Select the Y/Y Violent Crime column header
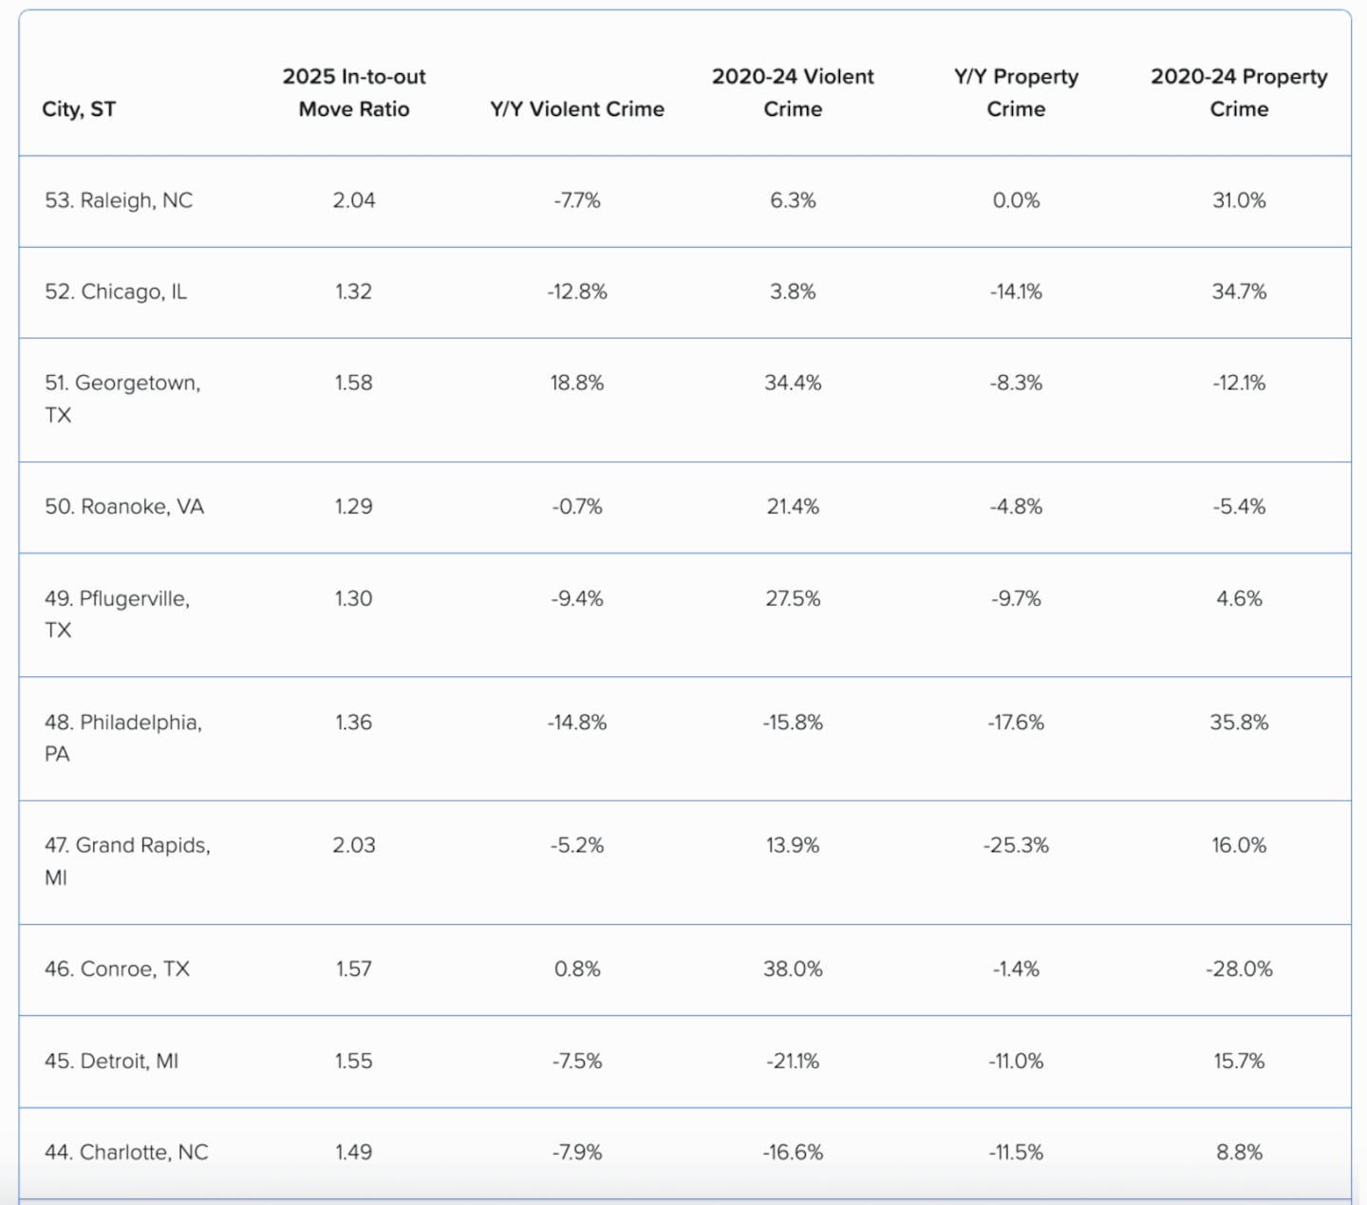Viewport: 1367px width, 1205px height. [577, 109]
